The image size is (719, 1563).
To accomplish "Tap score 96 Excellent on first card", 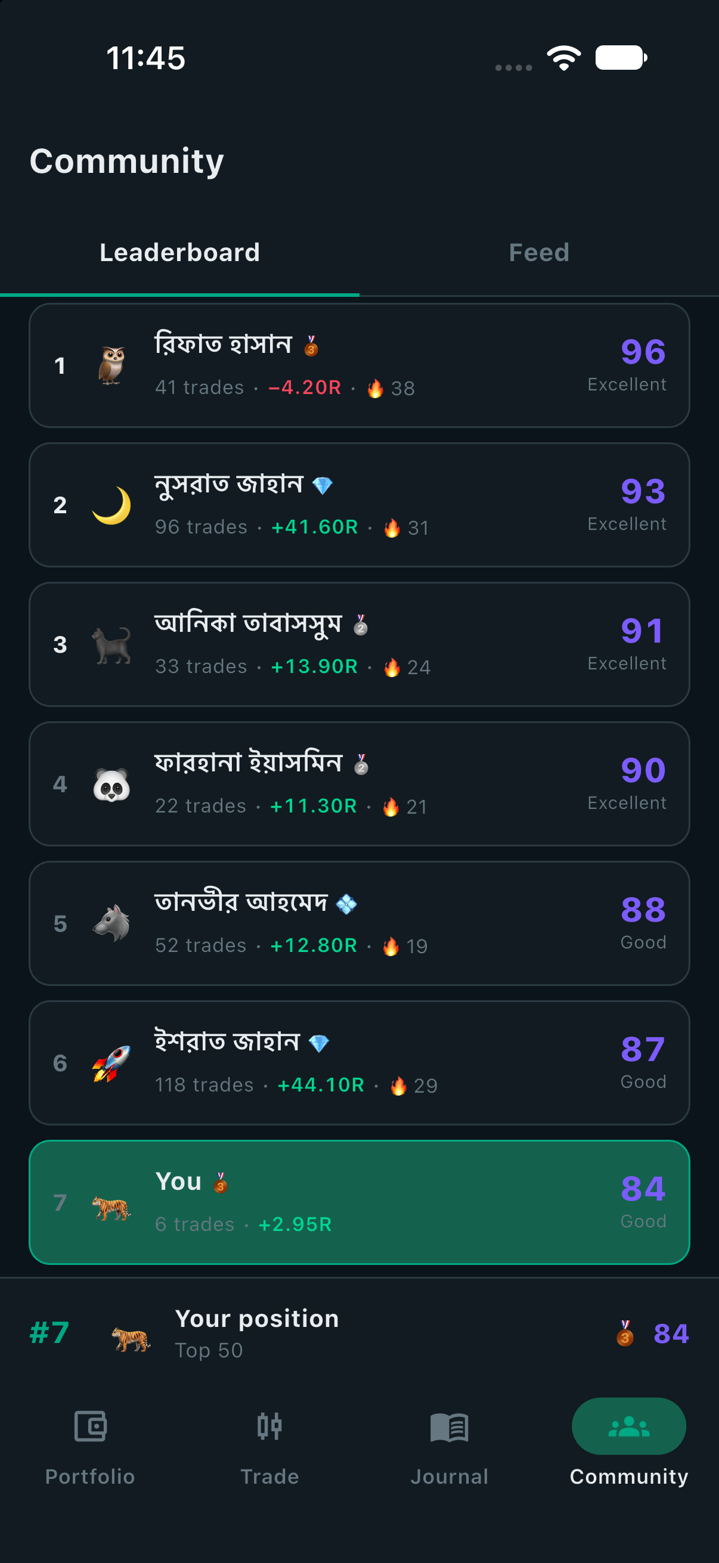I will tap(627, 365).
